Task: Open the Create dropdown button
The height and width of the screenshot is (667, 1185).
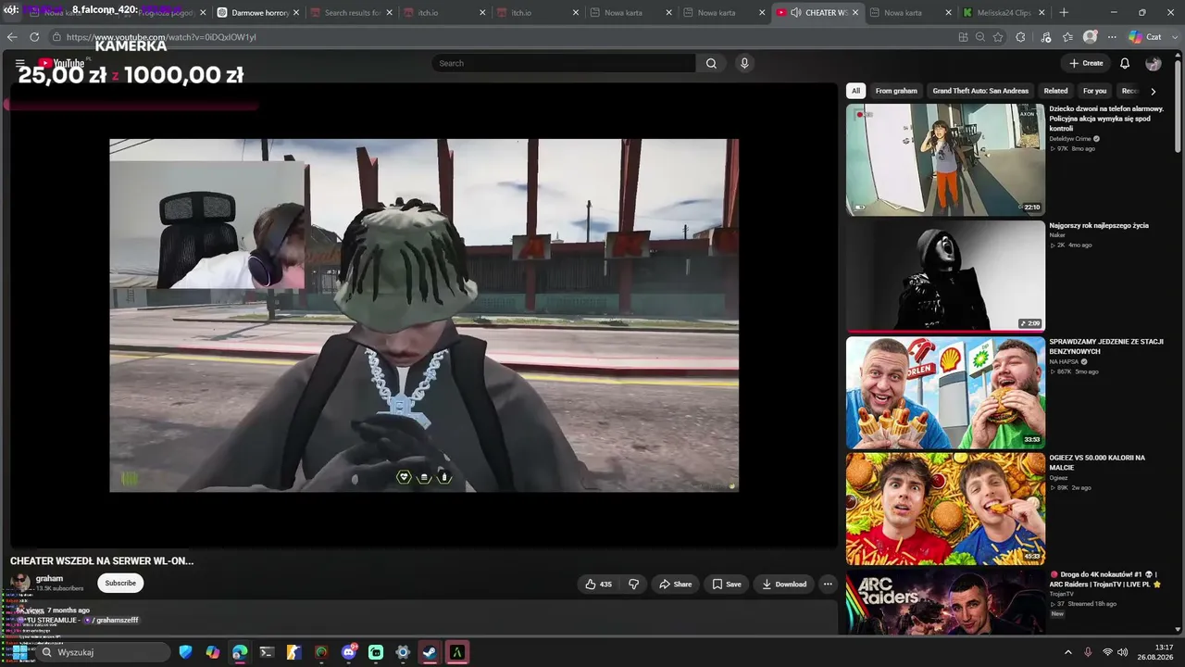Action: [x=1086, y=63]
